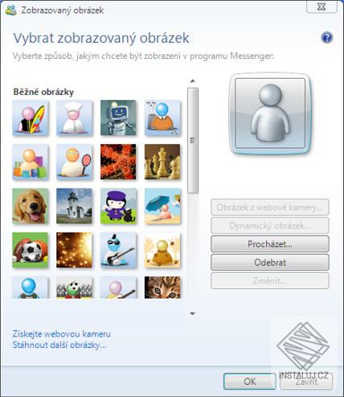Select the kitten picture

pos(162,287)
